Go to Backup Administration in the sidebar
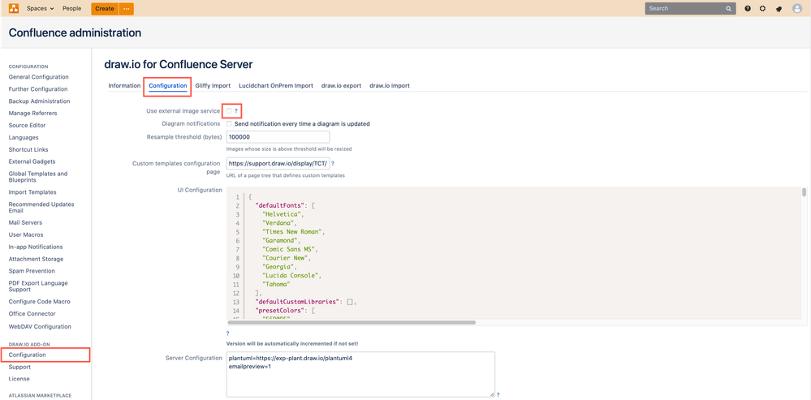The image size is (811, 400). [39, 101]
